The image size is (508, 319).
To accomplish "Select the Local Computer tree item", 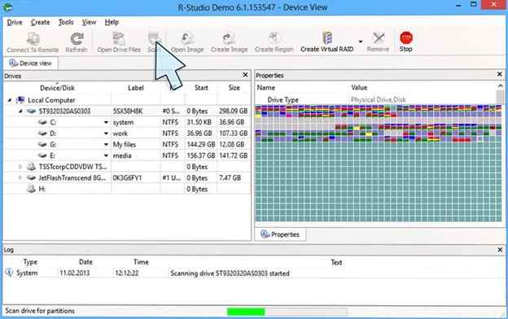I will (51, 100).
